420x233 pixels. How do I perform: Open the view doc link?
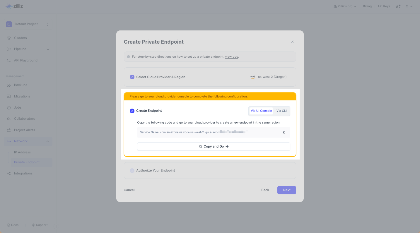[x=231, y=56]
